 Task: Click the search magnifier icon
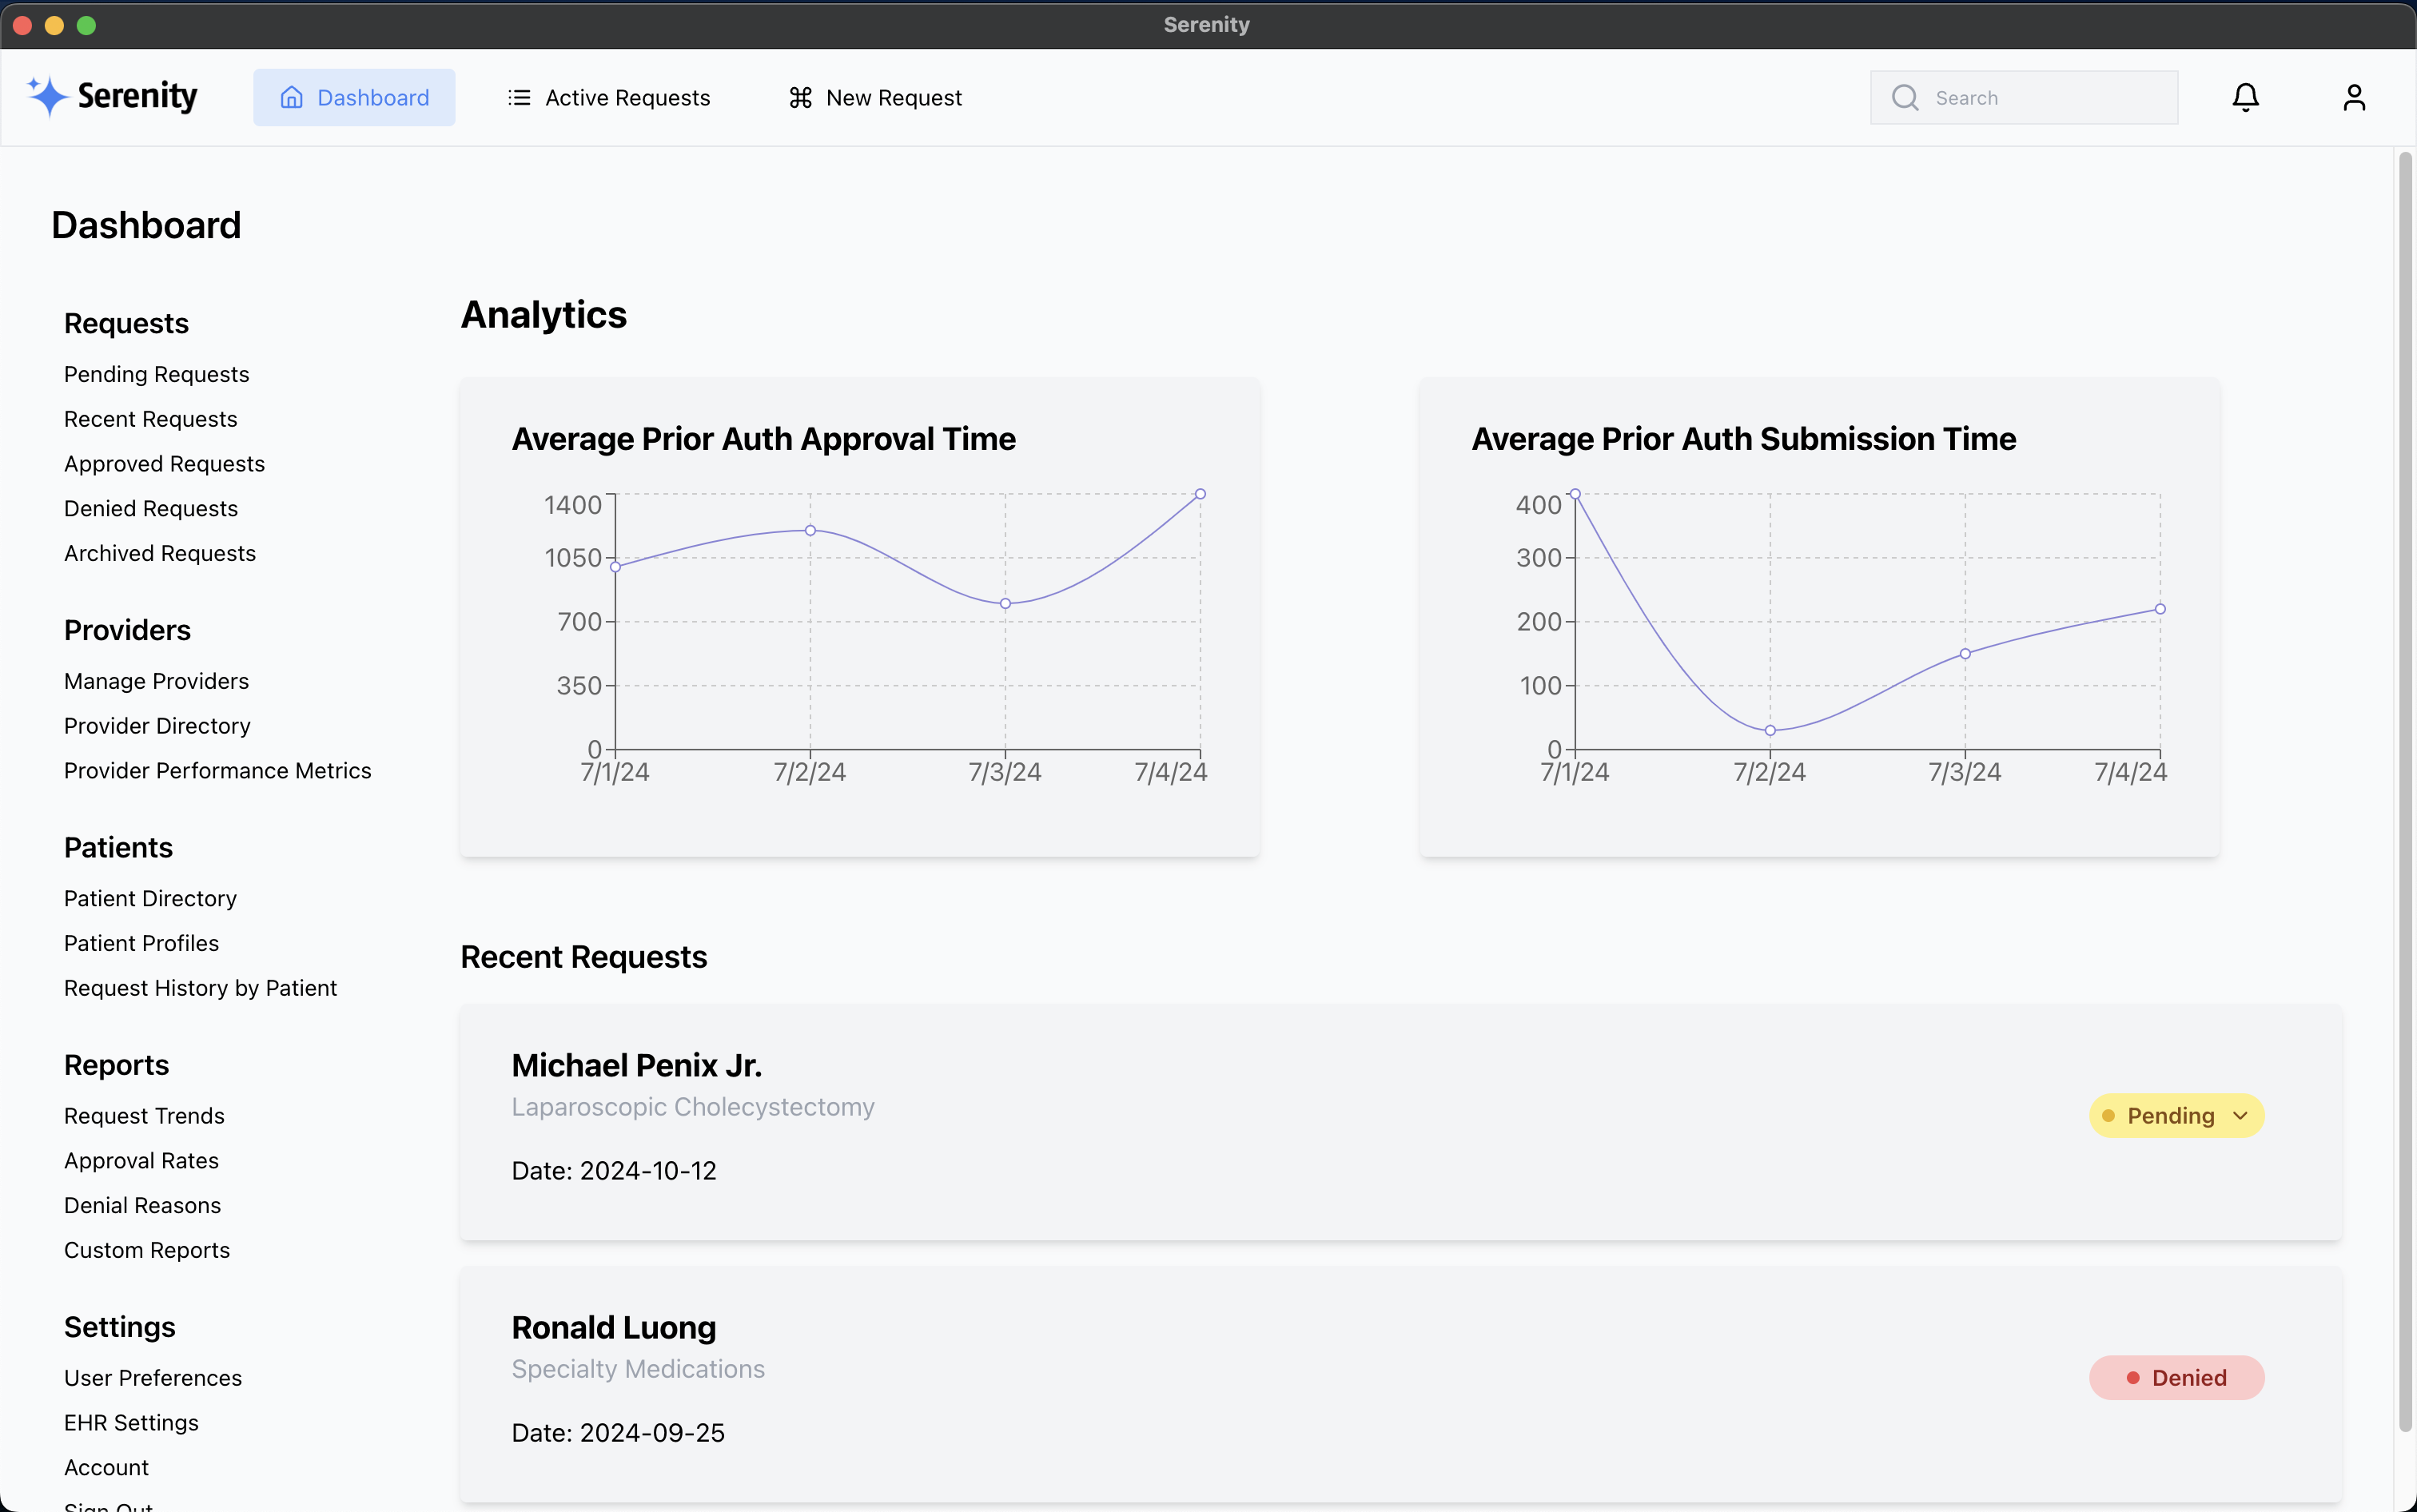[x=1905, y=97]
